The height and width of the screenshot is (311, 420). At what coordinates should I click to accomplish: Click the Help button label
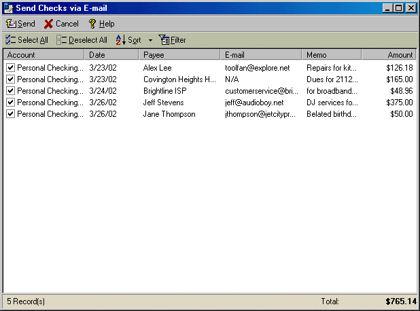[107, 24]
